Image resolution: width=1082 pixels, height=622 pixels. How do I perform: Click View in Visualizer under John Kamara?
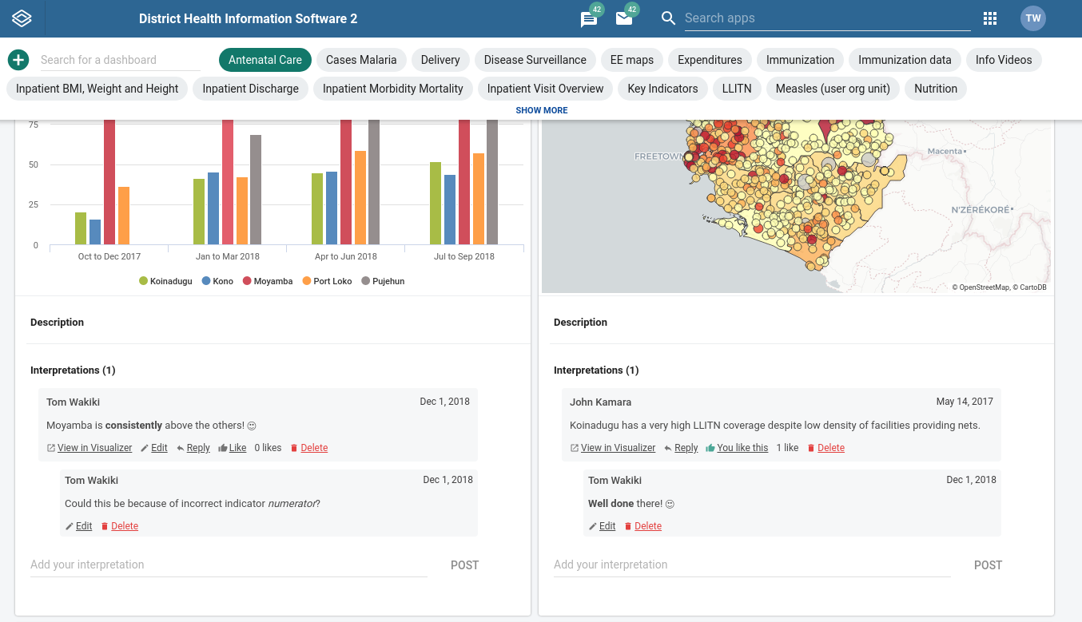[x=612, y=448]
